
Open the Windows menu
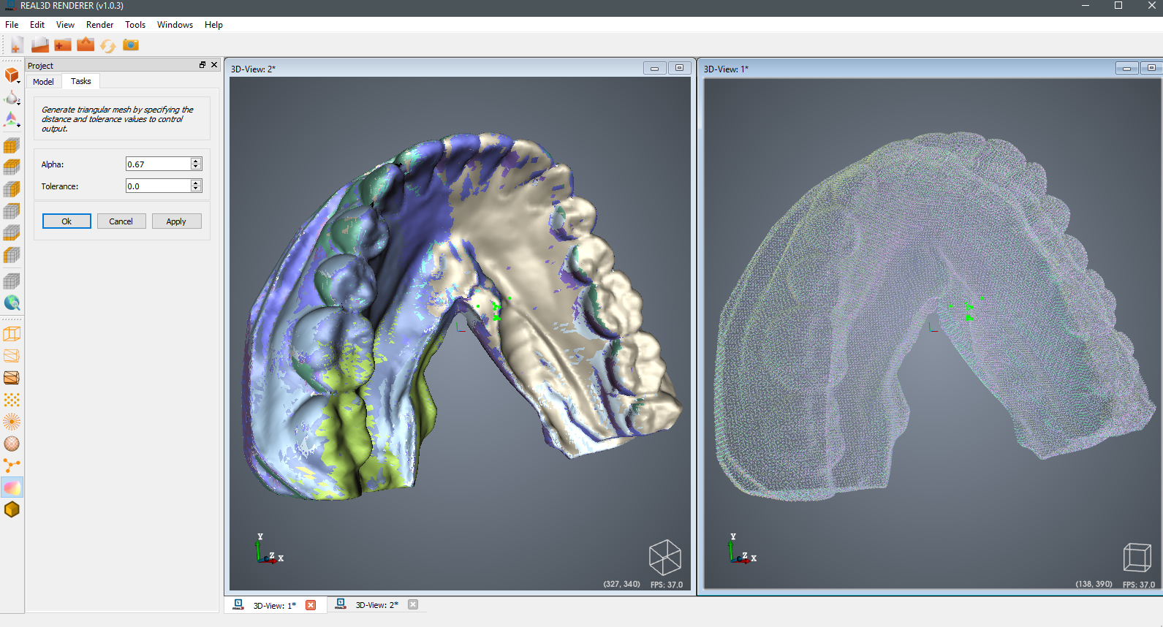click(175, 25)
